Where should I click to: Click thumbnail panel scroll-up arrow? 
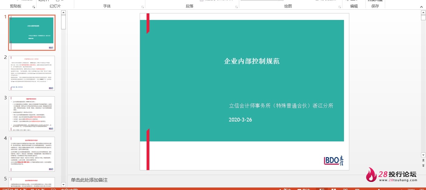click(x=63, y=12)
